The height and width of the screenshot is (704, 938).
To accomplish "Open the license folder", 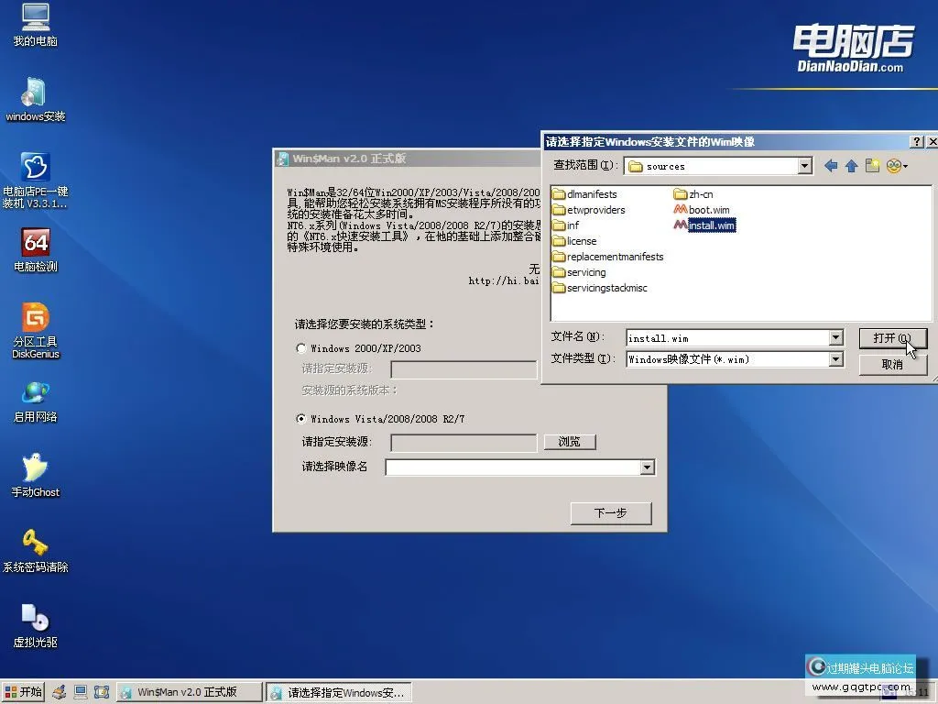I will (580, 240).
